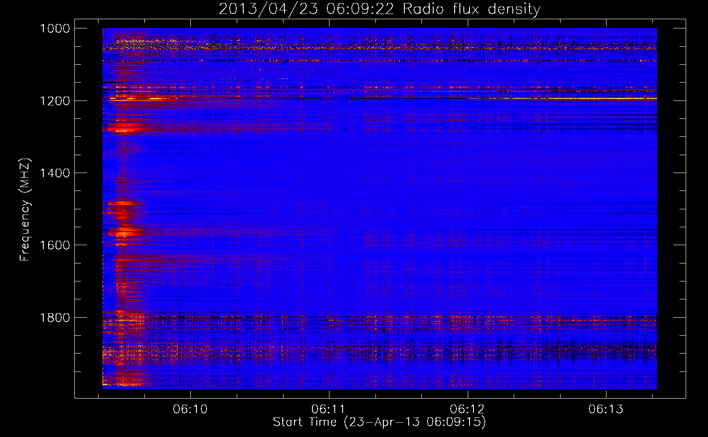Click the plot title '2013/04/23 06:09:22 Radio flux density'
Screen dimensions: 708x437
(379, 9)
